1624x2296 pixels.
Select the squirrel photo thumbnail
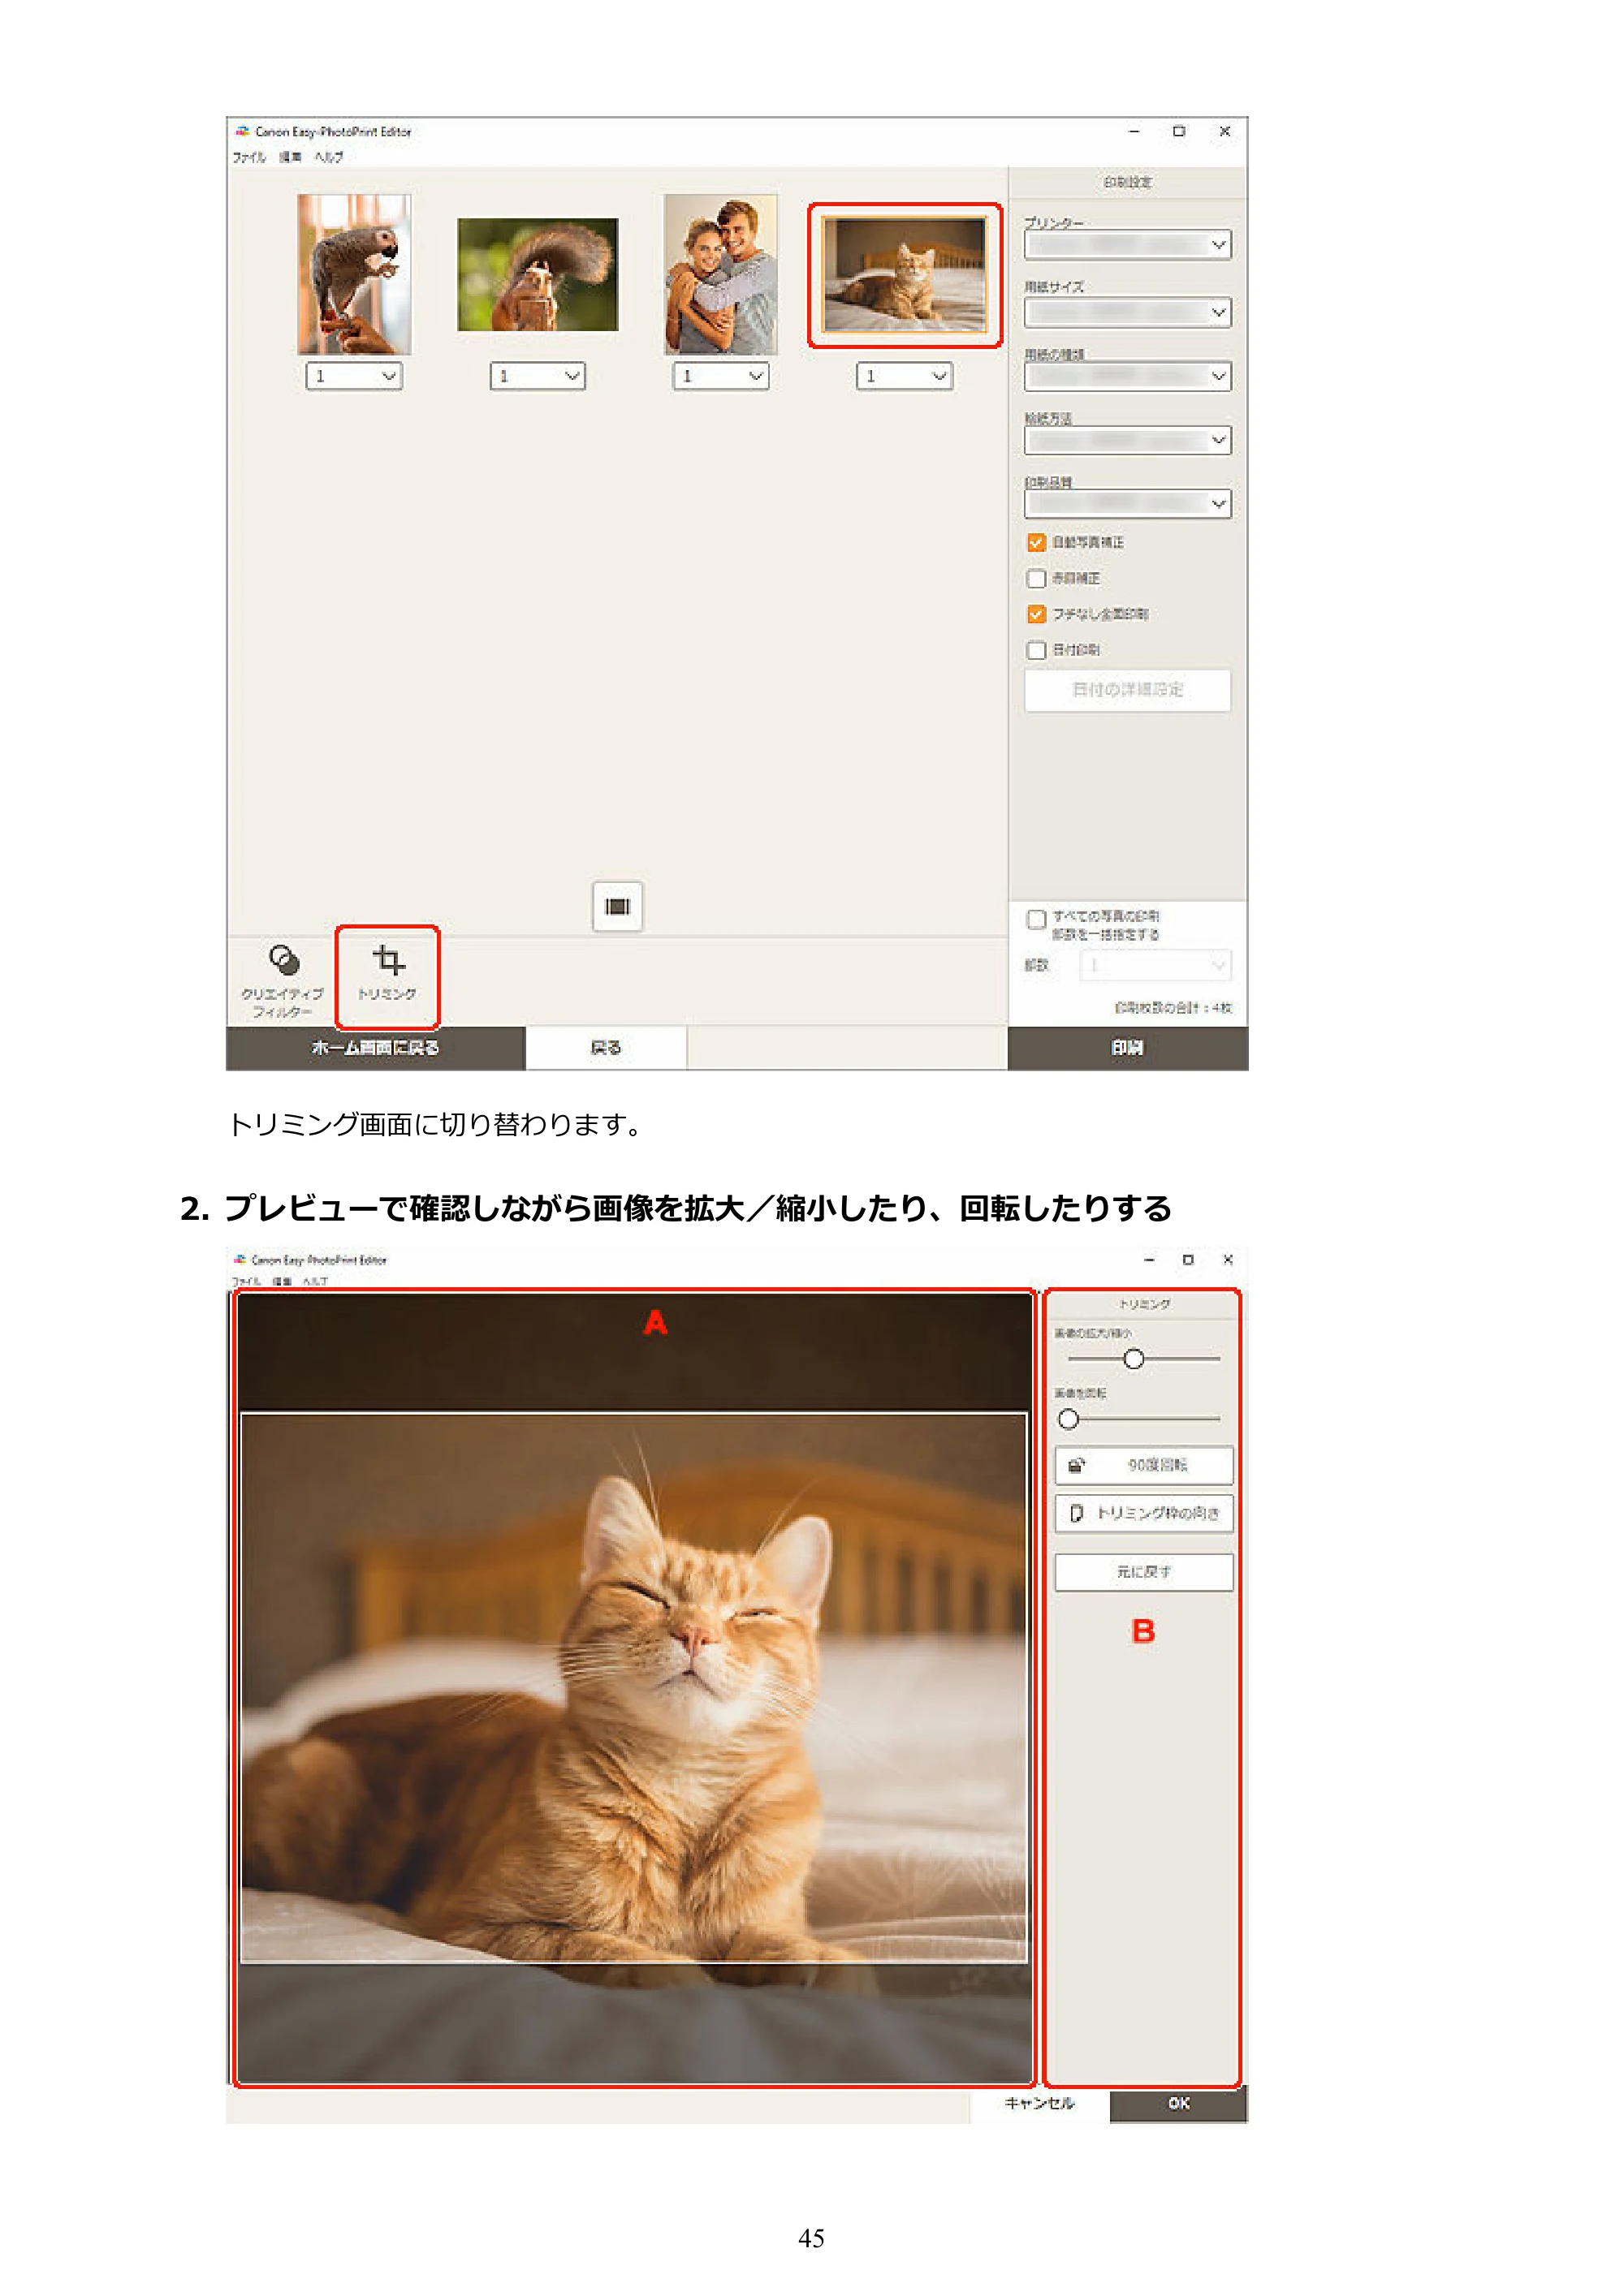tap(538, 274)
